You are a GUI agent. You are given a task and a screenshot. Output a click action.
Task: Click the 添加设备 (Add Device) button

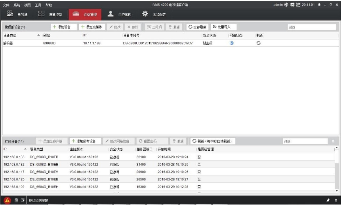(x=62, y=27)
